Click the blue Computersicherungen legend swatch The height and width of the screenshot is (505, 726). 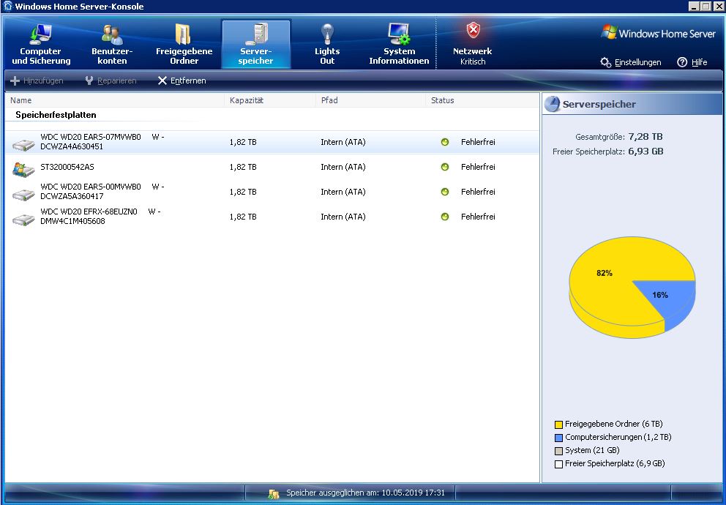(559, 438)
